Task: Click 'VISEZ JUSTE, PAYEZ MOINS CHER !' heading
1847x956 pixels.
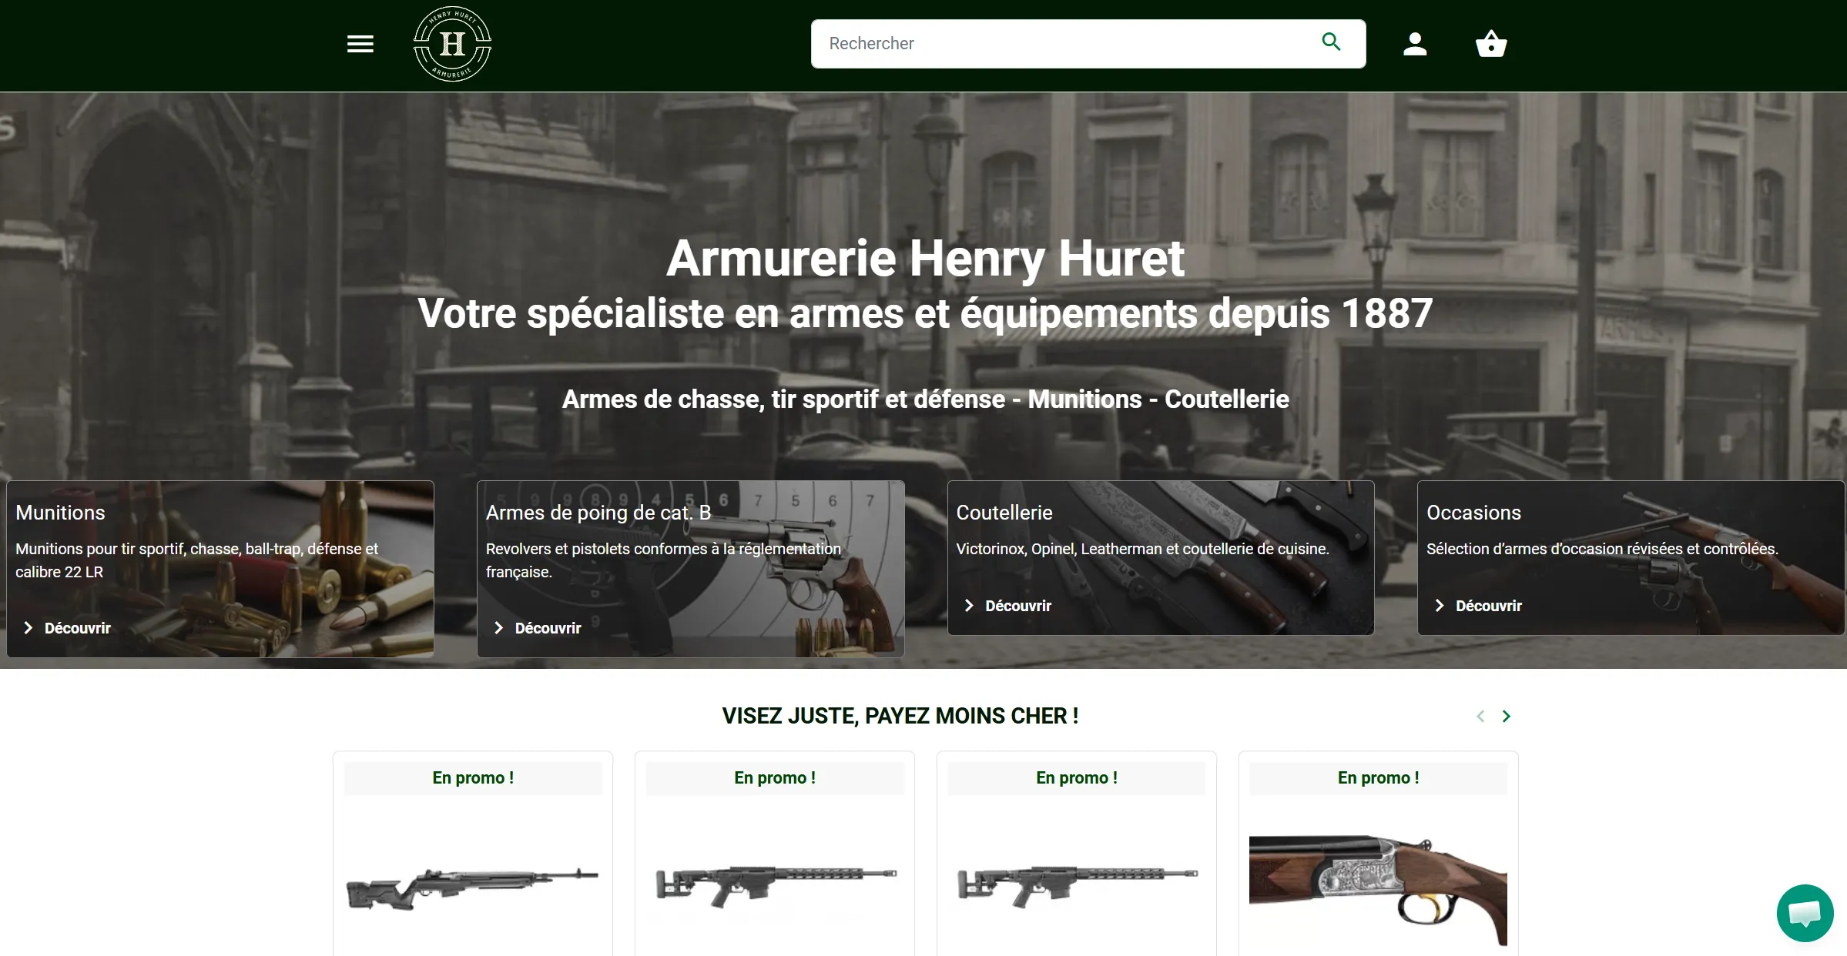Action: (900, 716)
